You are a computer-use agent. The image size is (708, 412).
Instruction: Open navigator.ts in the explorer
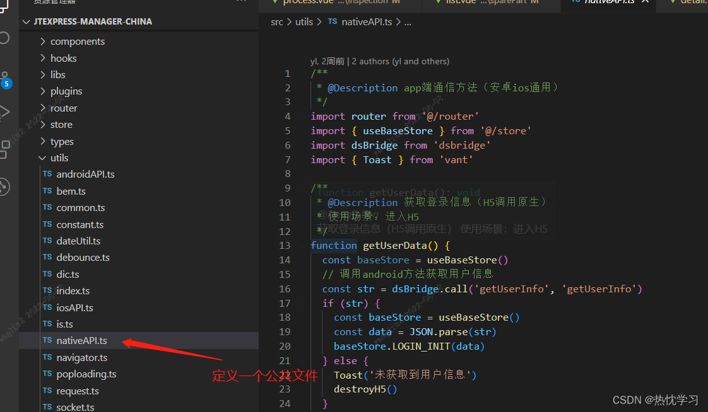pyautogui.click(x=82, y=357)
